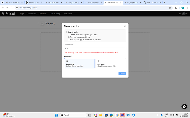Open the Workflows menu item

(x=68, y=14)
